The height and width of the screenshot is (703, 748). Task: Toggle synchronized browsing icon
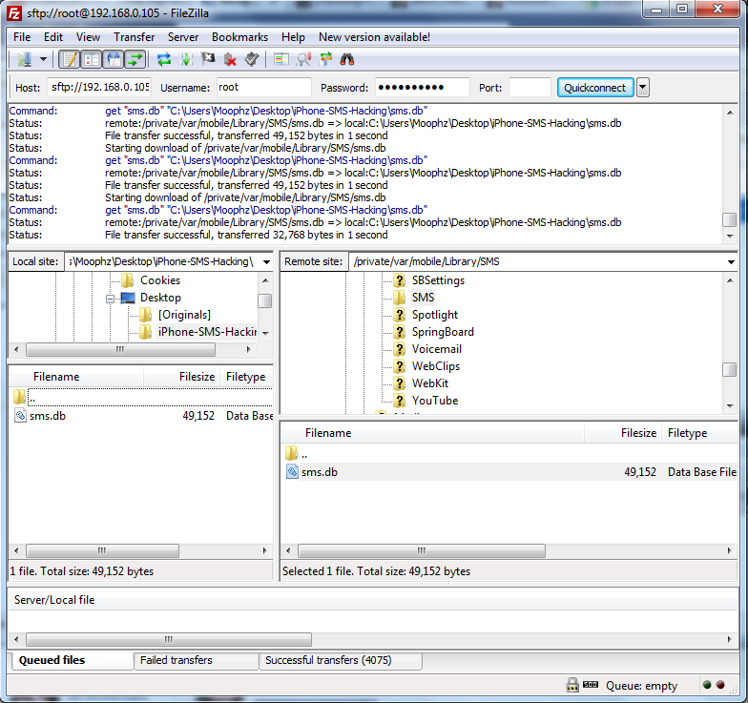coord(326,59)
